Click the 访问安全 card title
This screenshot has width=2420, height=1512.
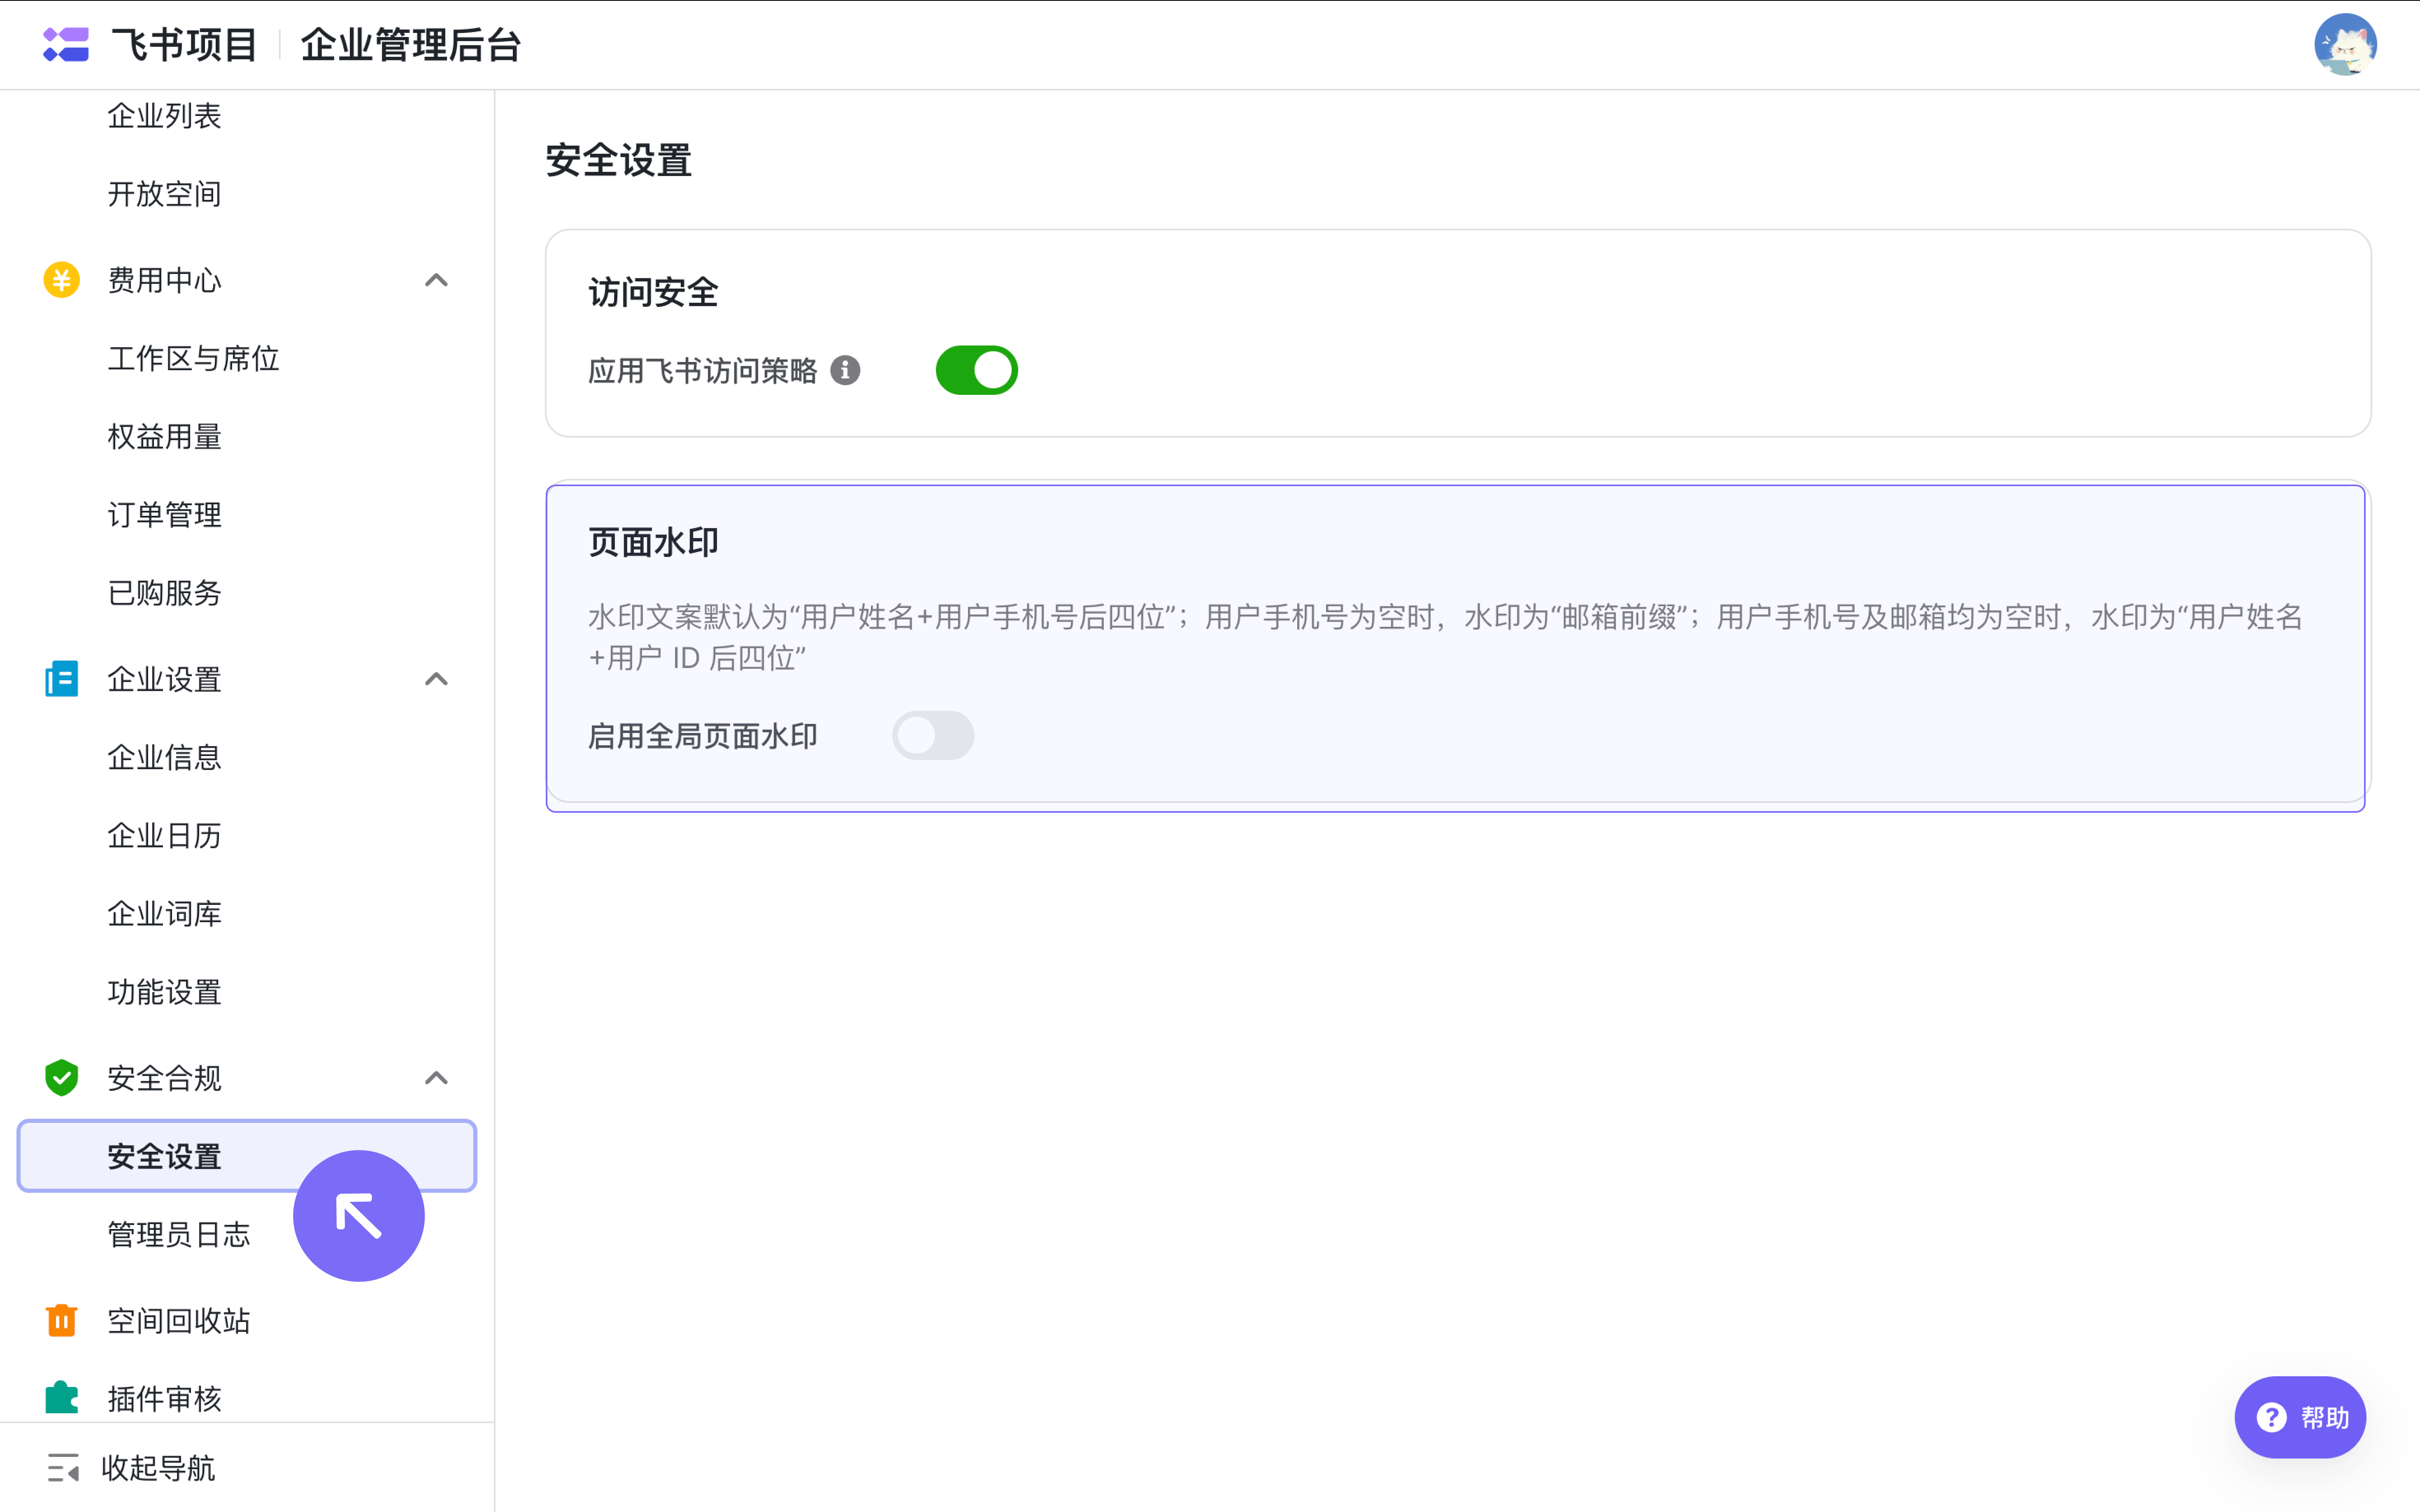[x=653, y=293]
